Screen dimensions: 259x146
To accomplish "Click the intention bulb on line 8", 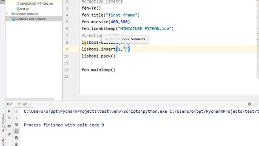I will pos(85,43).
